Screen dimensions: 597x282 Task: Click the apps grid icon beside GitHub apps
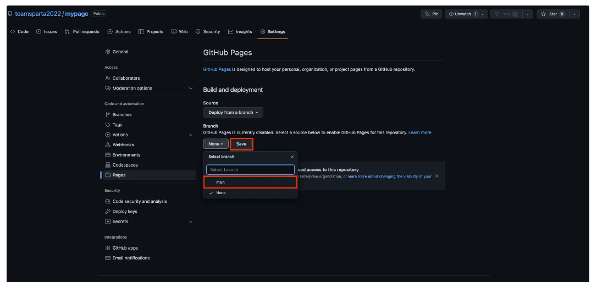click(x=108, y=248)
